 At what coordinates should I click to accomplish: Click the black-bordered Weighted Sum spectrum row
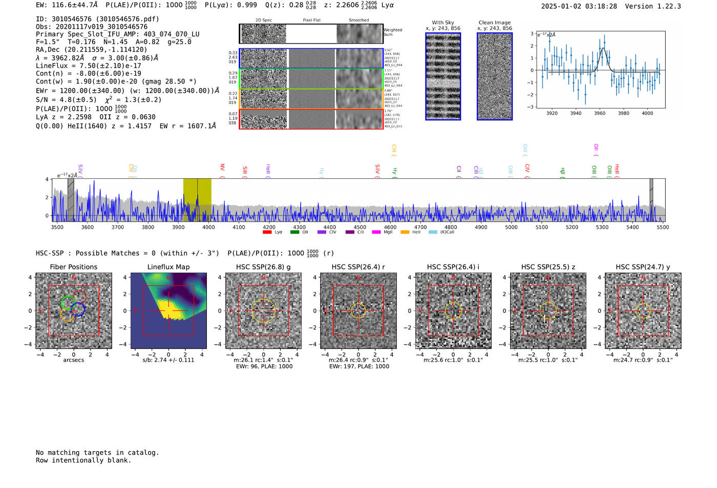[311, 34]
